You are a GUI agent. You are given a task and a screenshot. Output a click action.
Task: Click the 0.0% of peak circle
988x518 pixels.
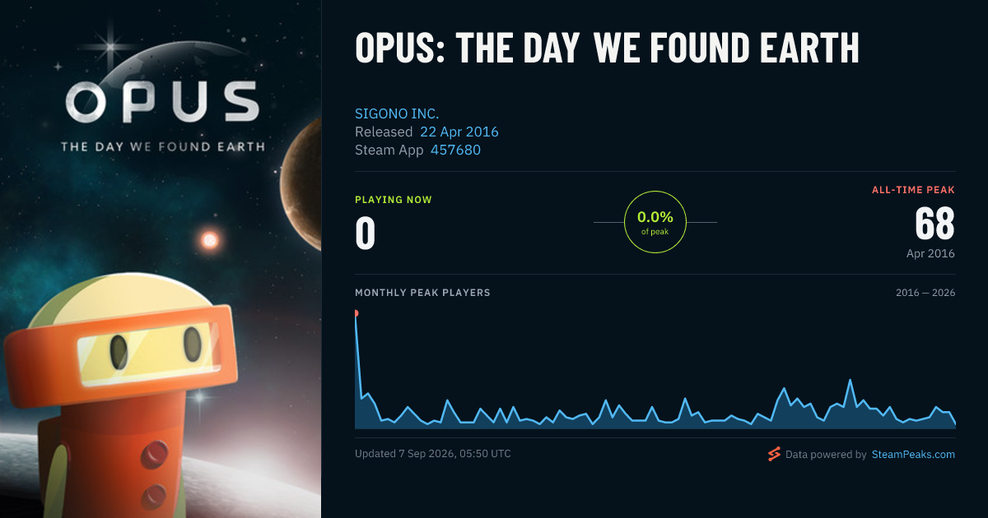(x=655, y=222)
